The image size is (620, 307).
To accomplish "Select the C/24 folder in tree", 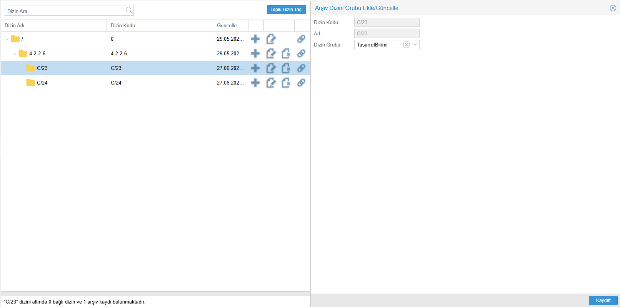I will [42, 83].
